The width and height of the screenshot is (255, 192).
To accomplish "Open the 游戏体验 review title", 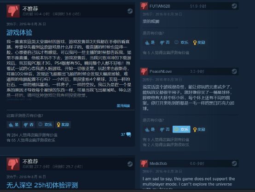I will 19,32.
